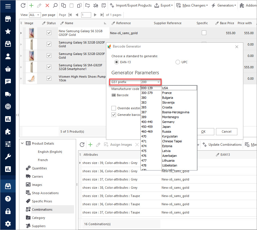Open the hamburger menu in sidebar
Screen dimensions: 257x230
[8, 6]
